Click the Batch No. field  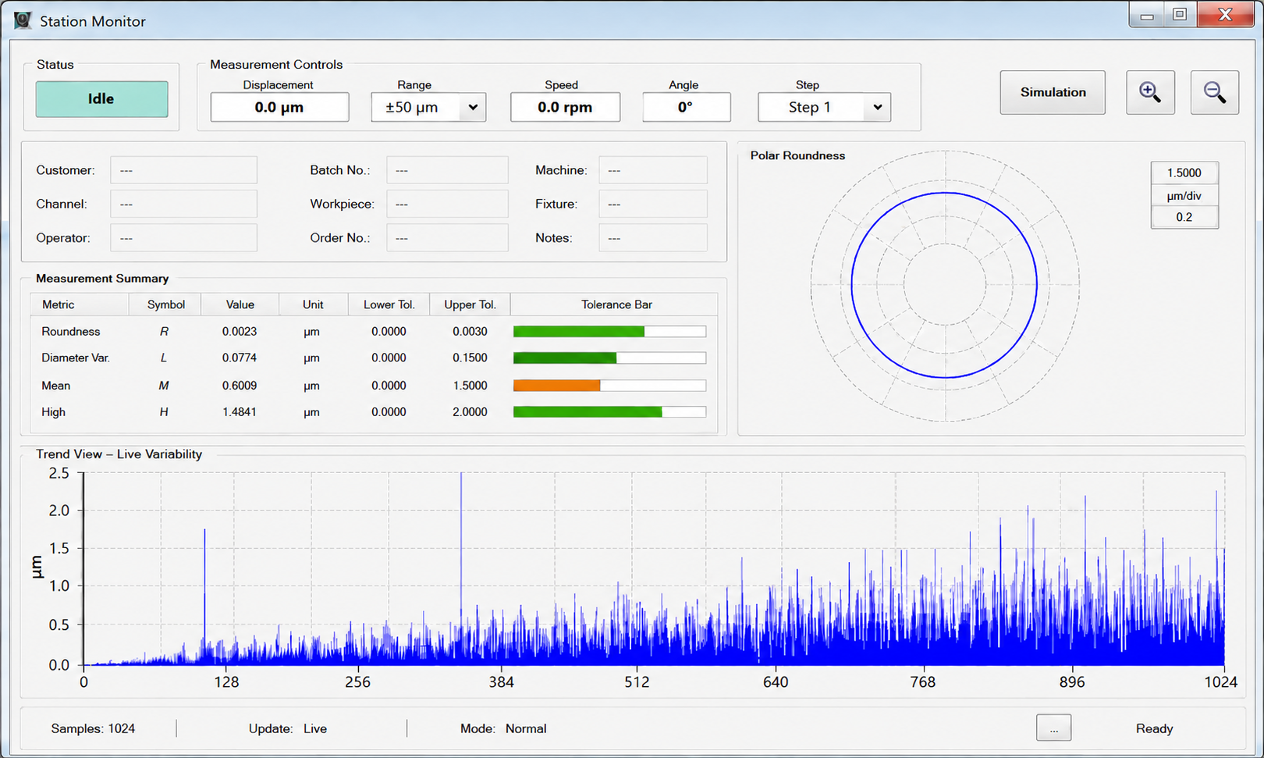[447, 170]
